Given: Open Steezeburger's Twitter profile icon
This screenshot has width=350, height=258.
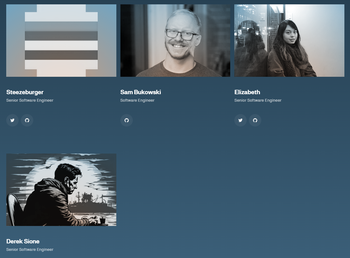Looking at the screenshot, I should [x=12, y=120].
